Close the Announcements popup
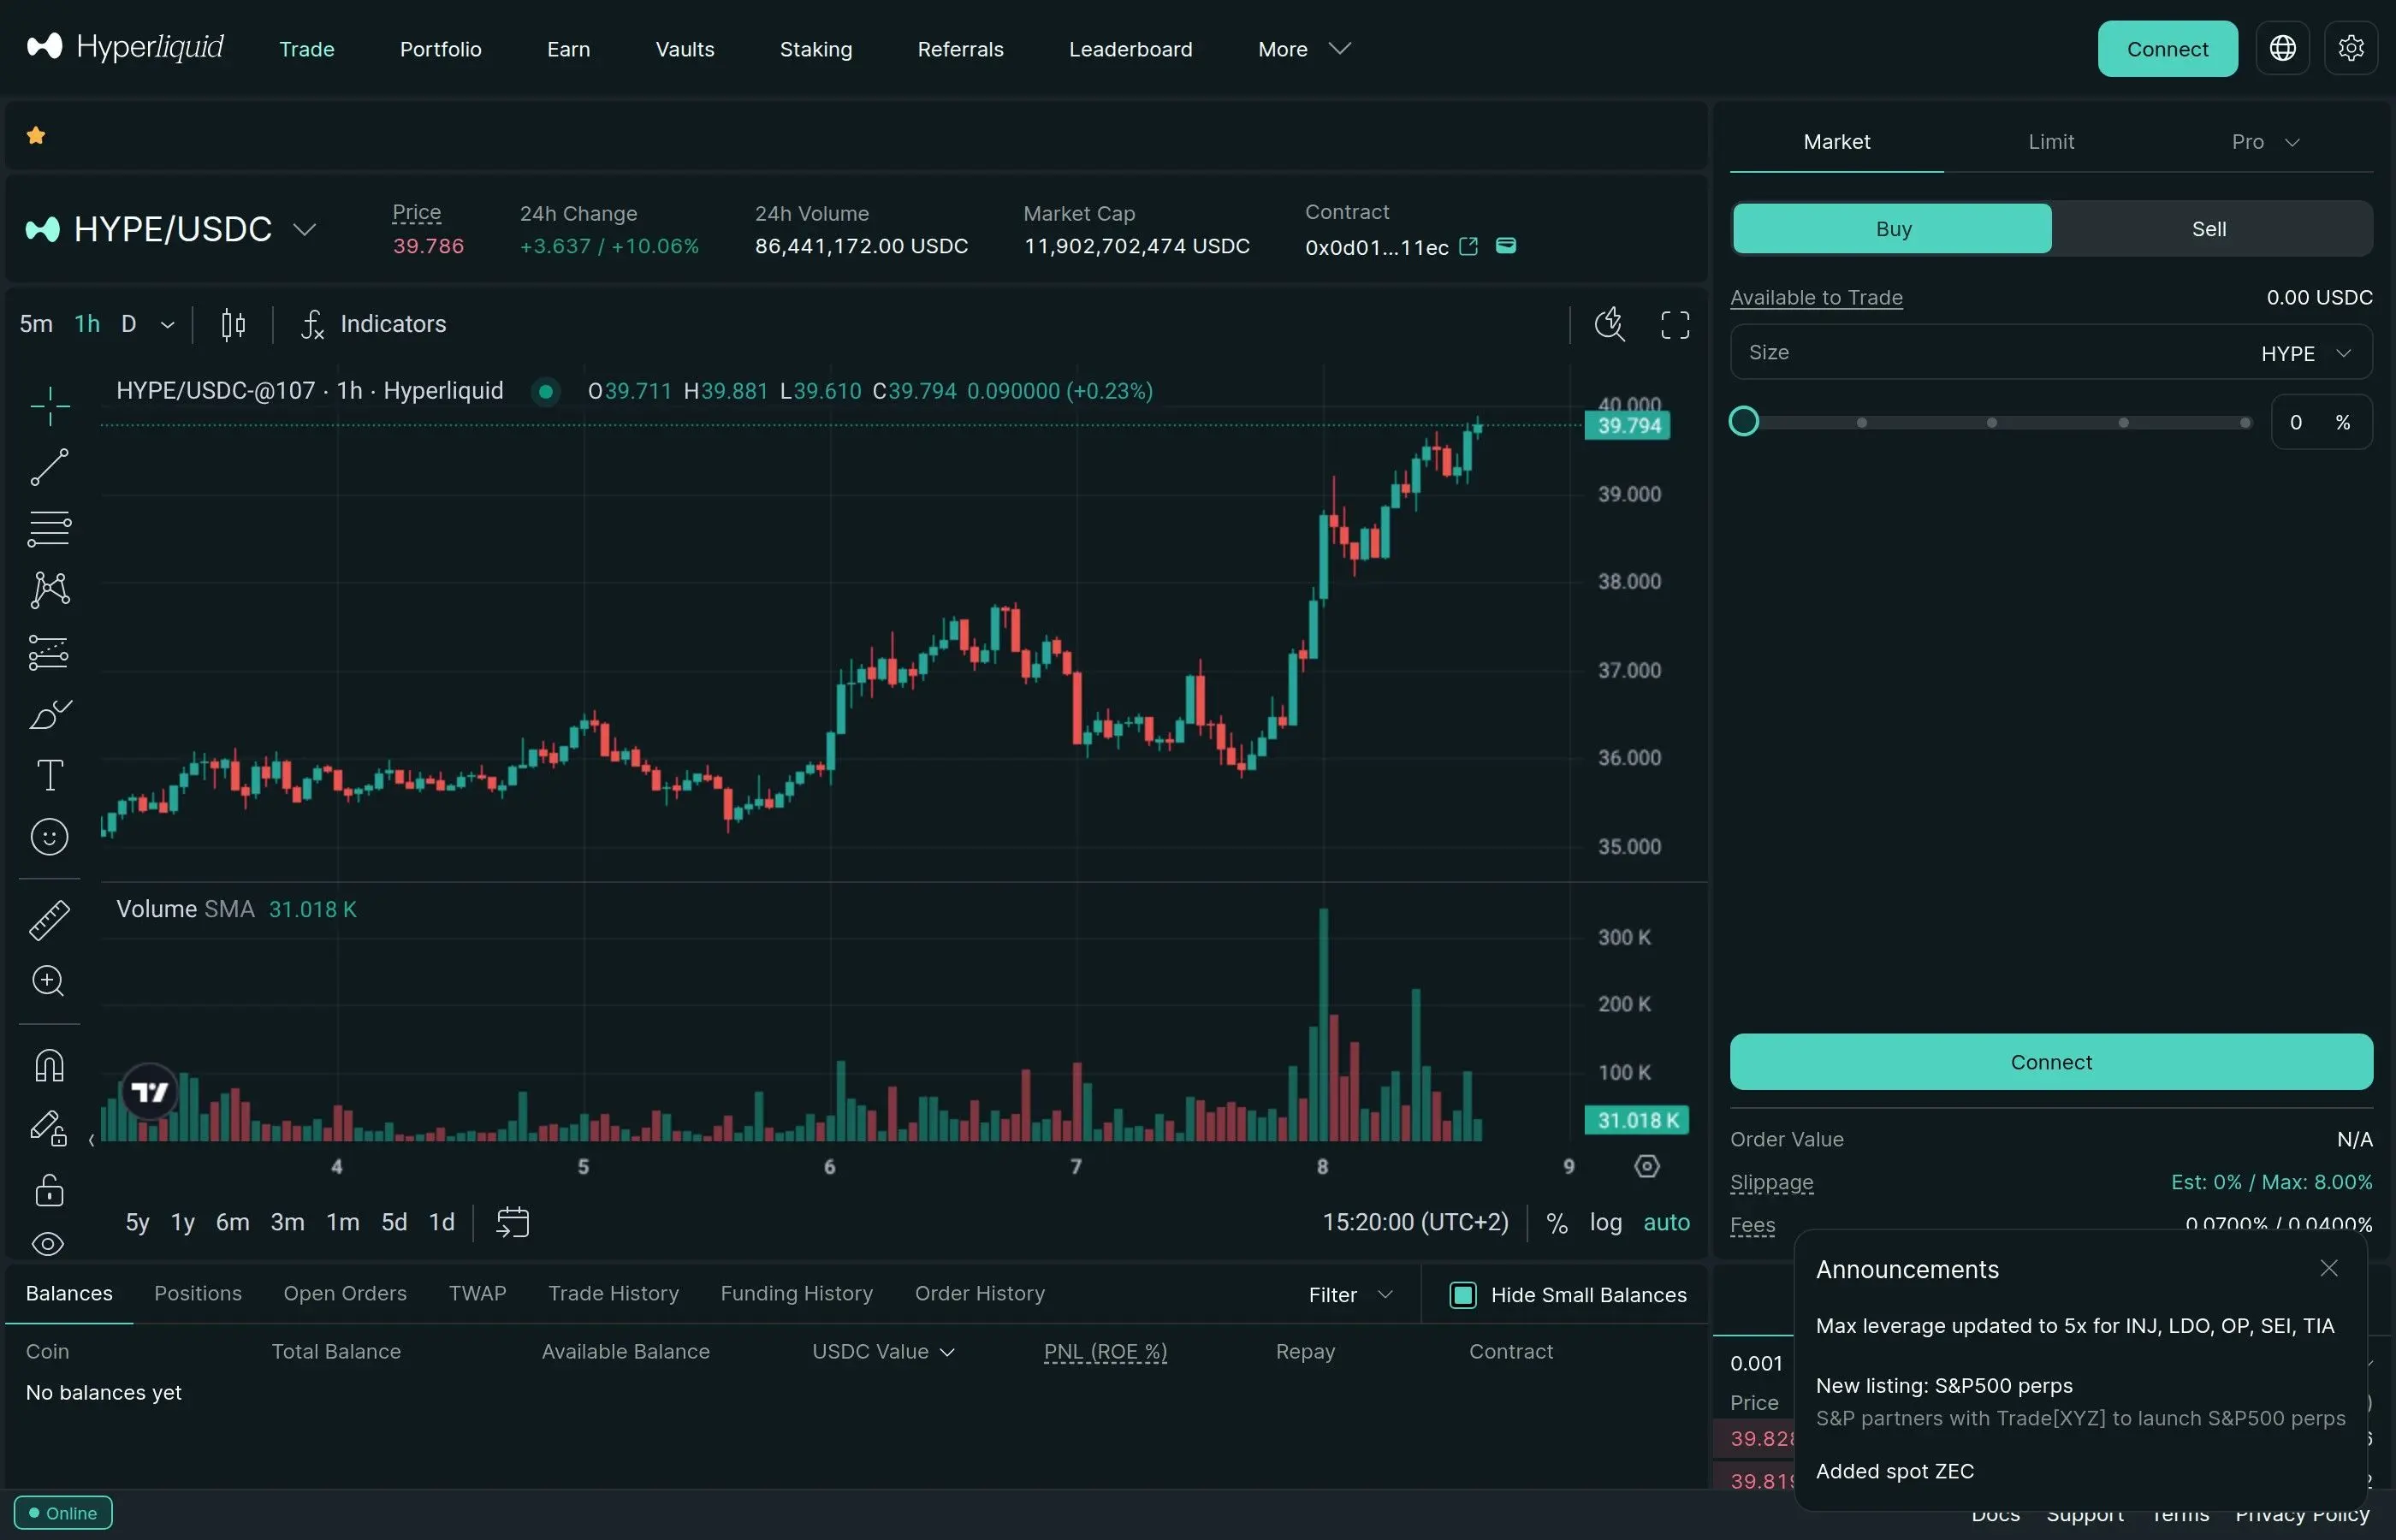Screen dimensions: 2396x1540 [x=2329, y=1268]
